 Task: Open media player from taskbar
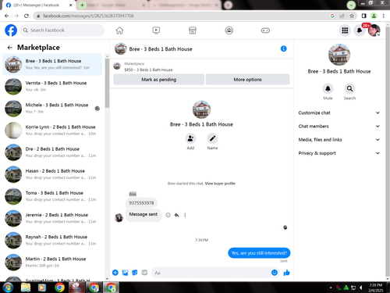(42, 288)
